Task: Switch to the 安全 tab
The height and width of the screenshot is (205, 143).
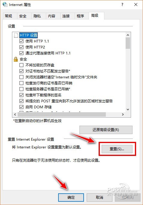Action: [23, 16]
